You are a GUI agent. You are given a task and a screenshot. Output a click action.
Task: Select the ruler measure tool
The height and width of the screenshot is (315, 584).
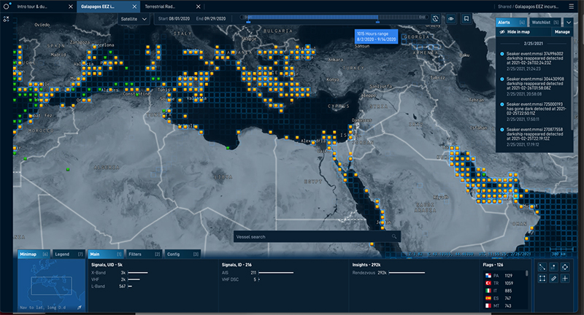[553, 279]
